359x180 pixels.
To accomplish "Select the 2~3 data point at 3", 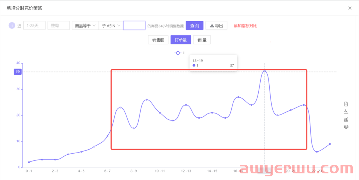I will click(x=55, y=159).
